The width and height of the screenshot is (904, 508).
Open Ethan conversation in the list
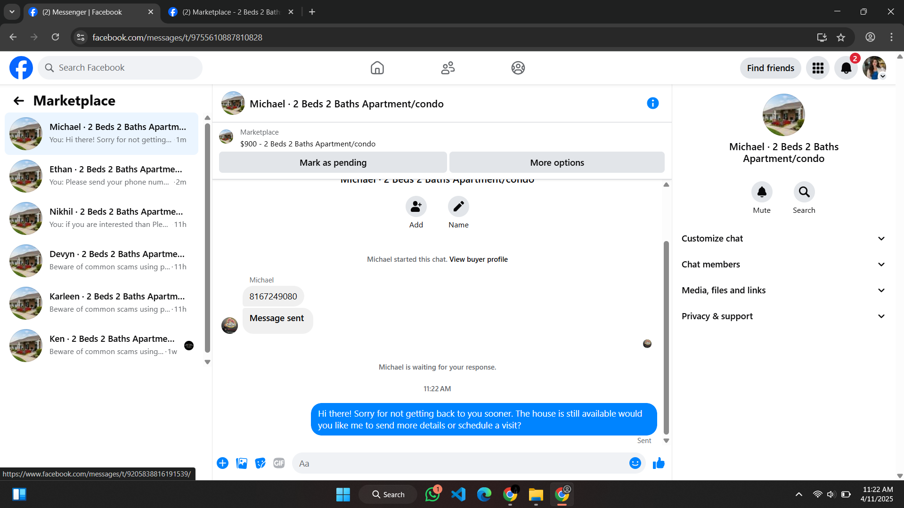(101, 176)
